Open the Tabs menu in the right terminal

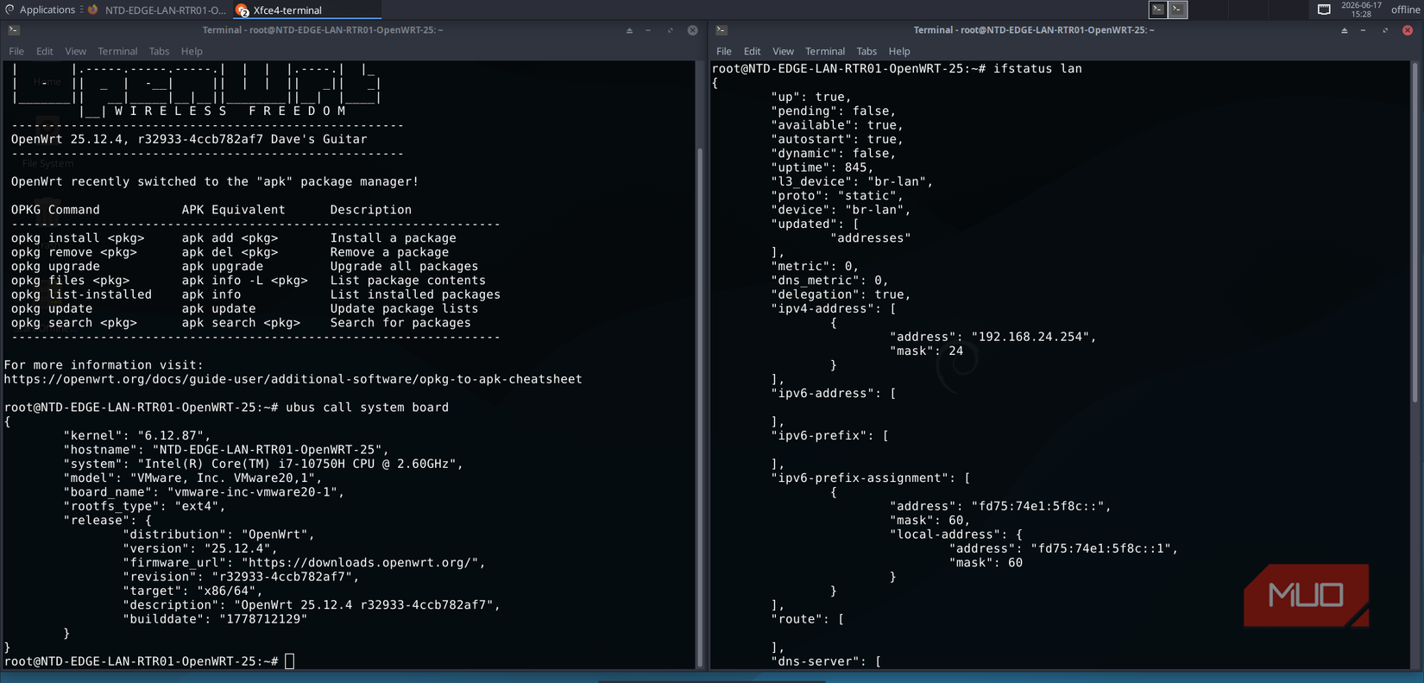point(866,51)
